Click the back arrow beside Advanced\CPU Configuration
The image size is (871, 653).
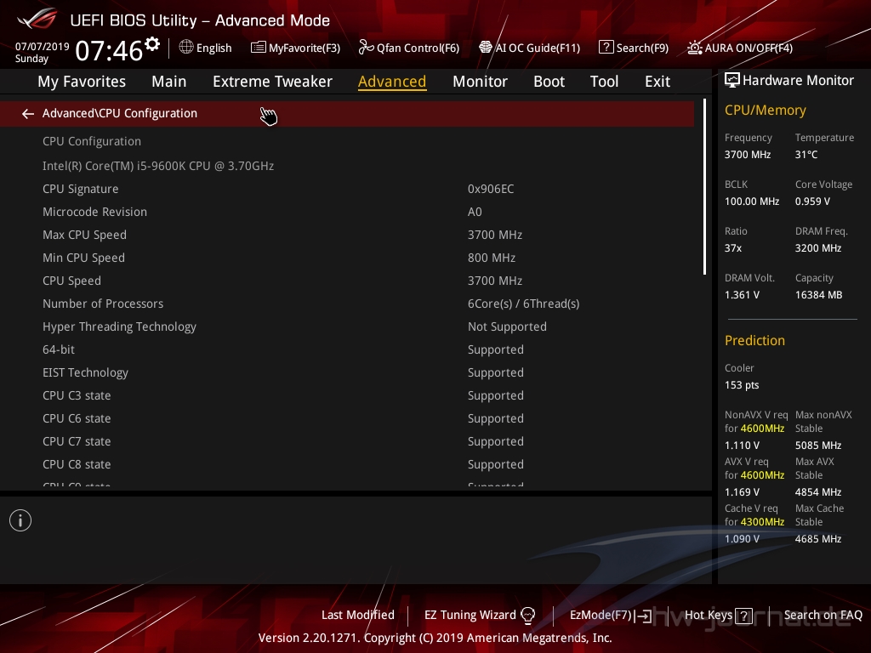pos(28,114)
